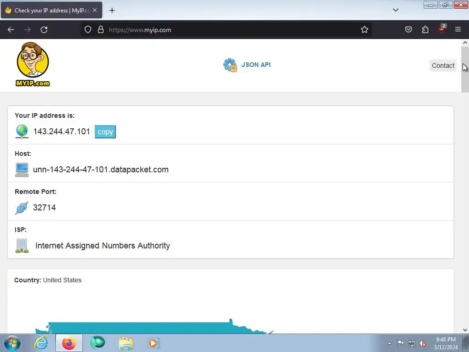469x352 pixels.
Task: Click the forward navigation arrow
Action: click(x=27, y=30)
